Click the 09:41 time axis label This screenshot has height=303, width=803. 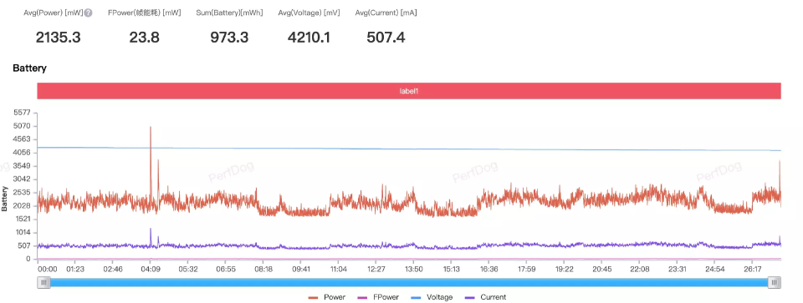[x=301, y=269]
